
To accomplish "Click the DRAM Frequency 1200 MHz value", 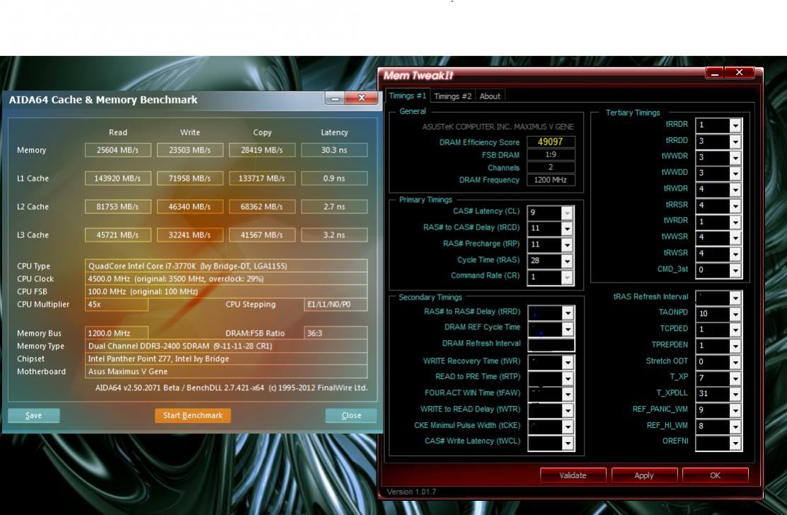I will pos(551,180).
